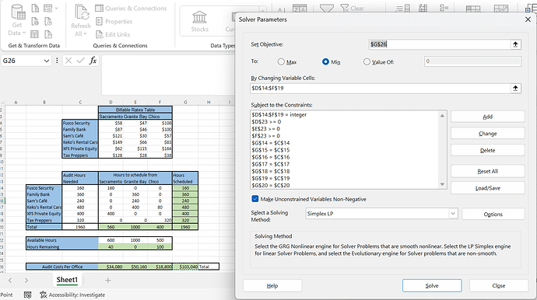Open the Name Box dropdown arrow
537x300 pixels.
(x=47, y=61)
